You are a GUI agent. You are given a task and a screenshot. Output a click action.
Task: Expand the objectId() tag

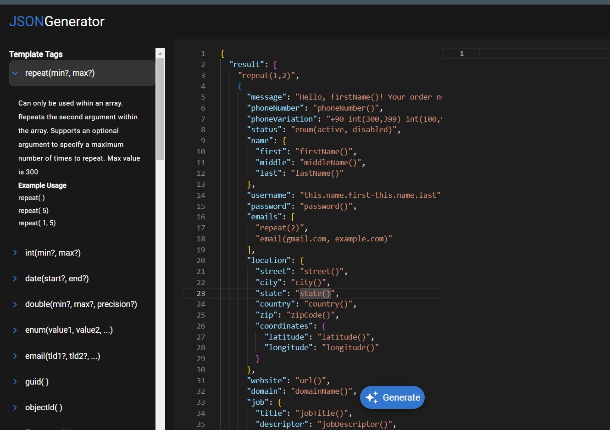82,408
